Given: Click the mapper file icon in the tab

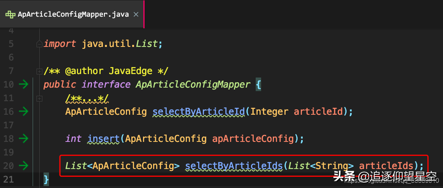Looking at the screenshot, I should click(x=10, y=15).
